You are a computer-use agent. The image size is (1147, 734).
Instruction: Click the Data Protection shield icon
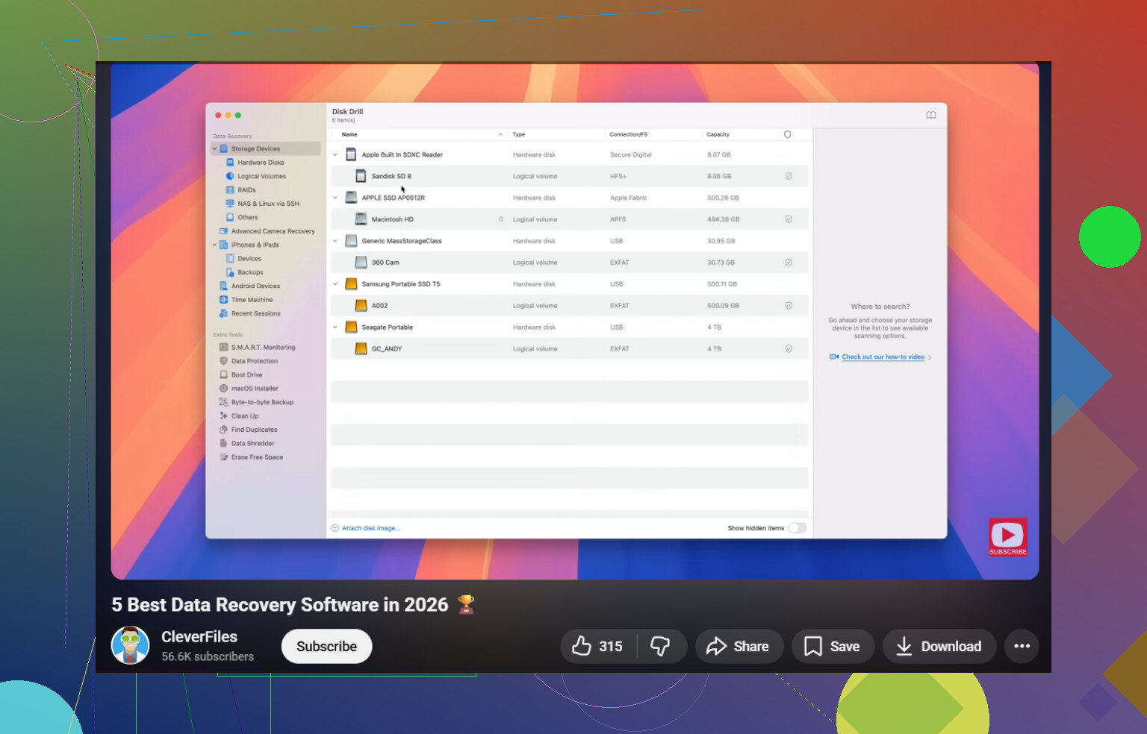(x=223, y=361)
